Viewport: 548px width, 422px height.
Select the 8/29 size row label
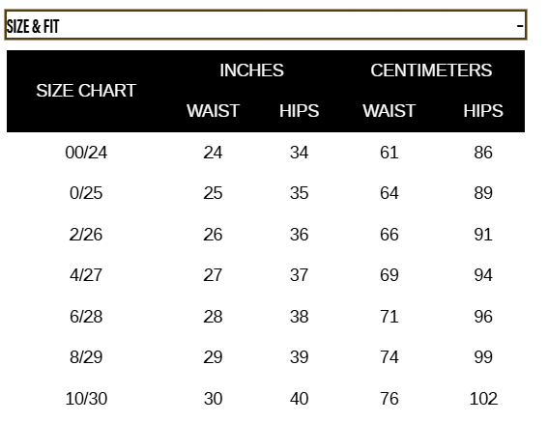coord(86,357)
